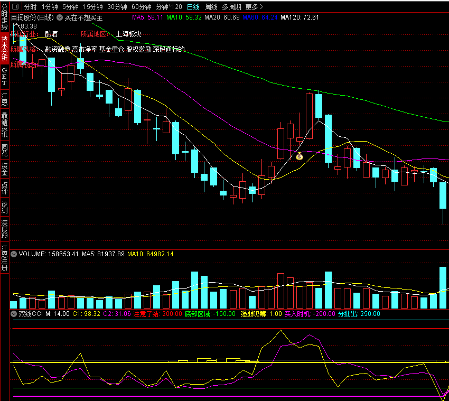
Task: Click the 酿酒 industry link
Action: 51,34
